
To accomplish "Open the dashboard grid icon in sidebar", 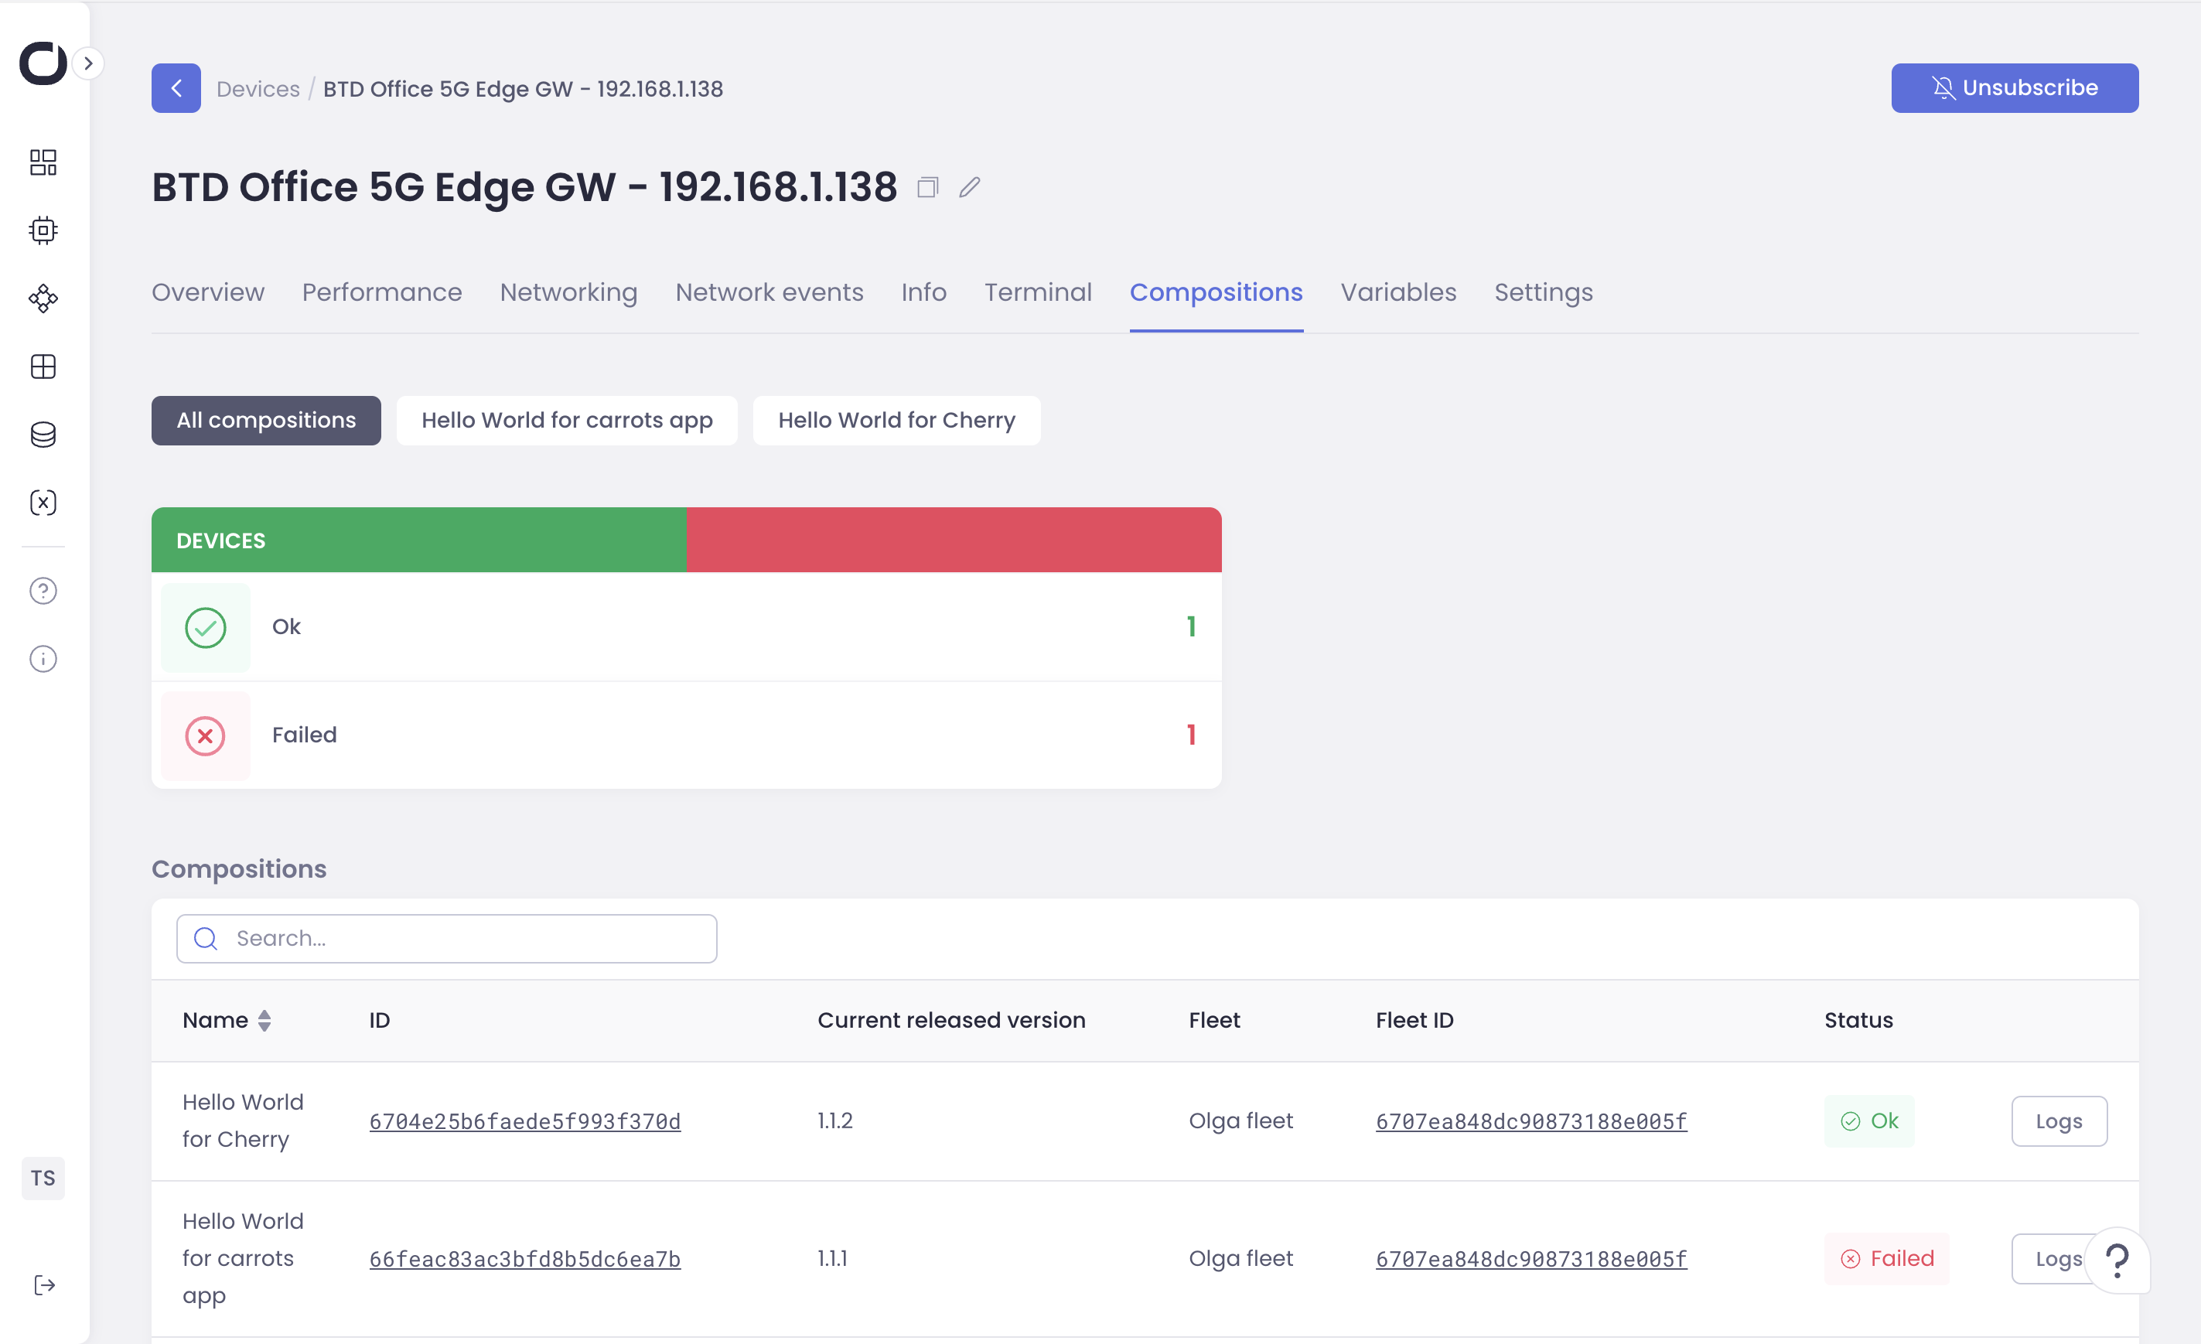I will [x=43, y=162].
